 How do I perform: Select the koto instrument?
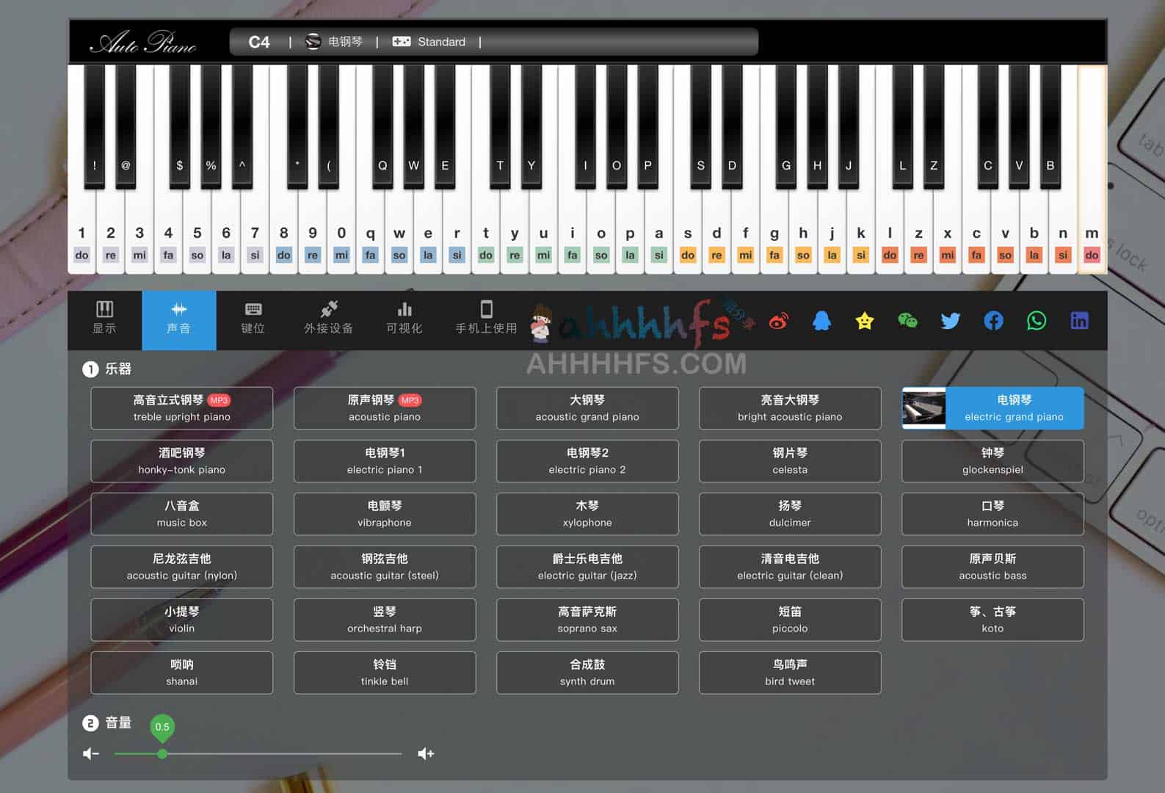coord(992,620)
